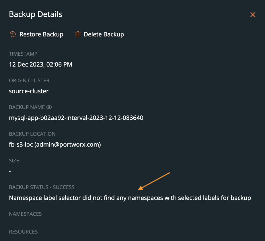Image resolution: width=265 pixels, height=241 pixels.
Task: Click the BACKUP NAME field label
Action: tap(27, 107)
